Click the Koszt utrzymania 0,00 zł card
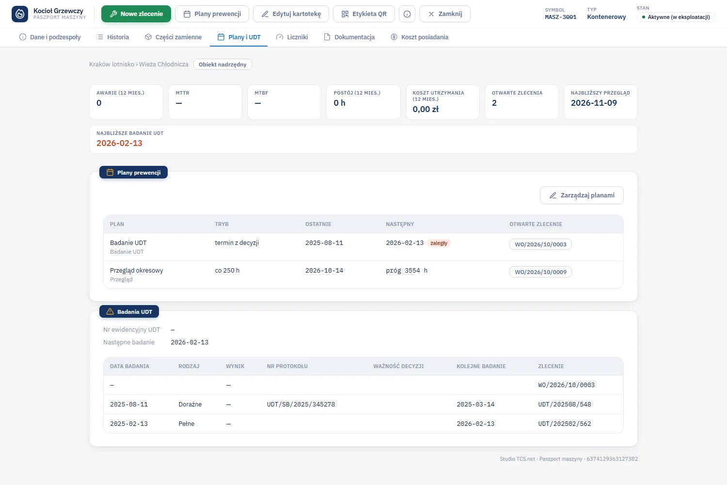 pyautogui.click(x=443, y=102)
